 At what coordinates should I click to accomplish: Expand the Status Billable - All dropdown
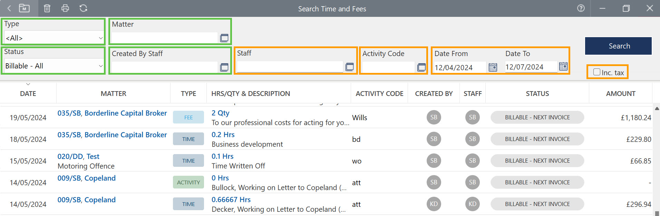click(x=100, y=66)
